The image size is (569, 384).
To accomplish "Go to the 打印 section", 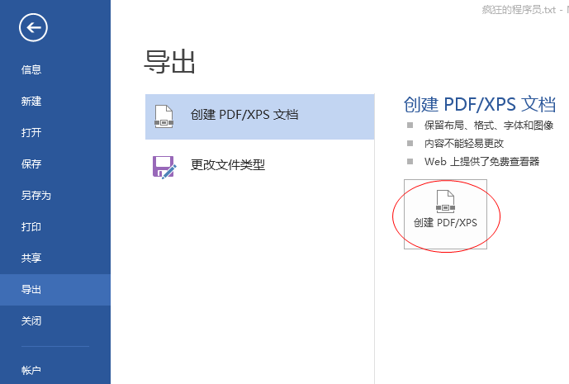I will point(31,227).
